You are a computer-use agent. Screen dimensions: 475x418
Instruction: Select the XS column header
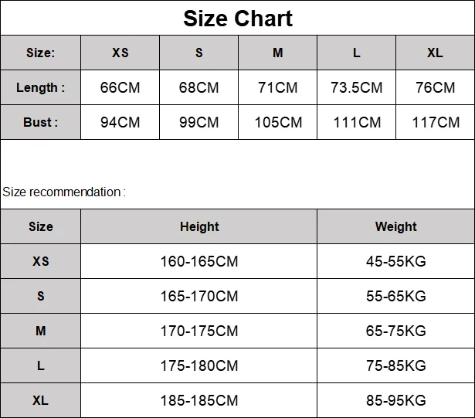tap(120, 53)
